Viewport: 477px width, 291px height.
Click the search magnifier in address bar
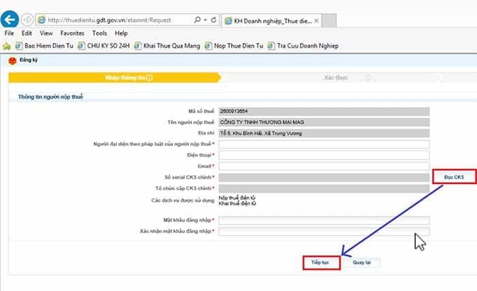point(198,20)
